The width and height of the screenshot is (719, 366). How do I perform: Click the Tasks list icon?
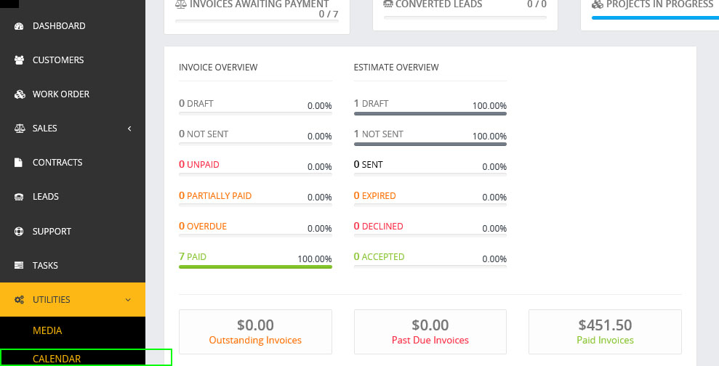tap(20, 266)
